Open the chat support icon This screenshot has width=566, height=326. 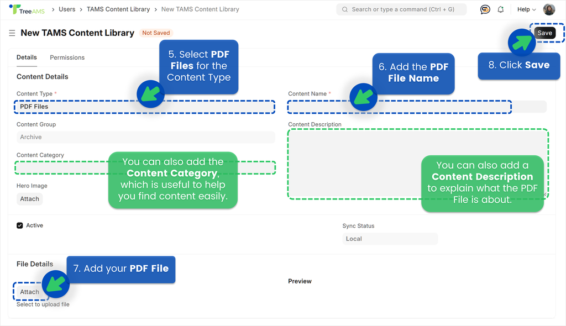point(485,9)
